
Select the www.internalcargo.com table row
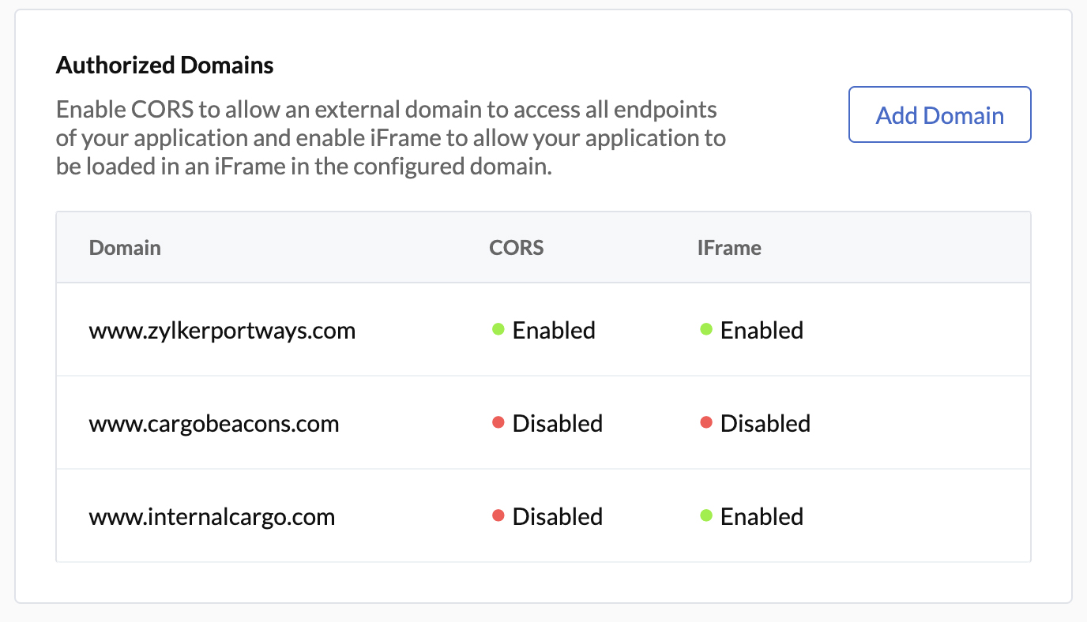[x=543, y=515]
